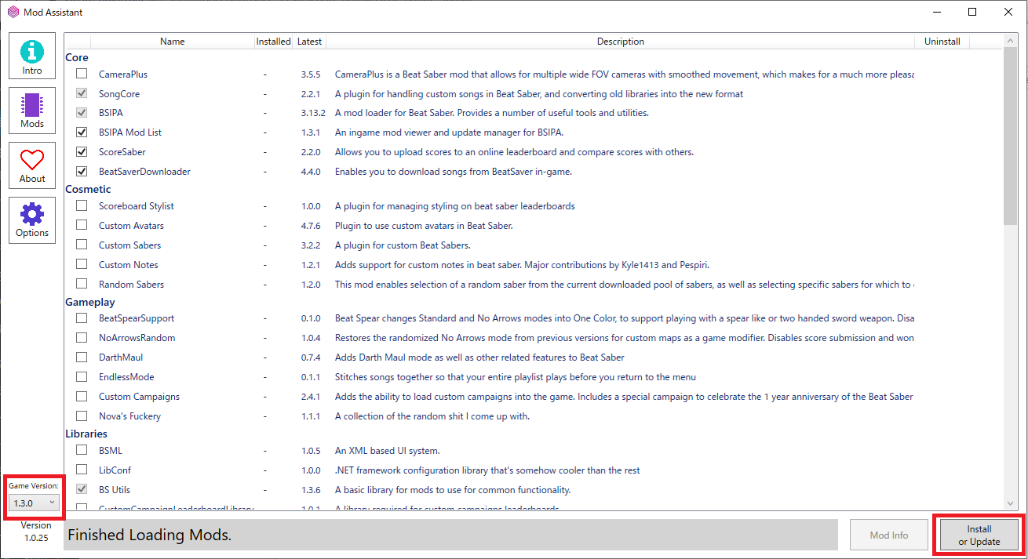The height and width of the screenshot is (559, 1028).
Task: Open the Intro page via info icon
Action: 32,55
